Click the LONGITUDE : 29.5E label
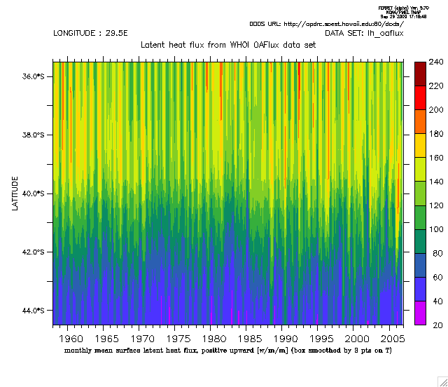448x387 pixels. (x=90, y=33)
